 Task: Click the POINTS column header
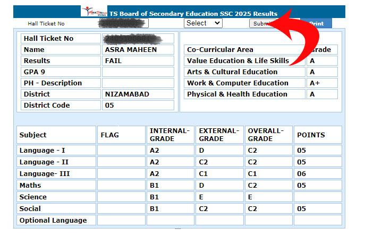tap(318, 135)
